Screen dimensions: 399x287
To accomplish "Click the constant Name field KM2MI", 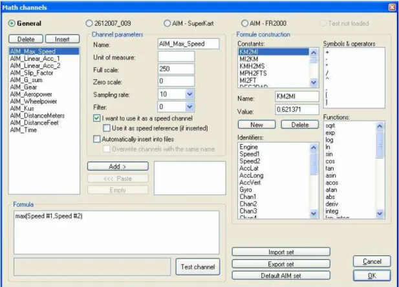I will coord(297,96).
